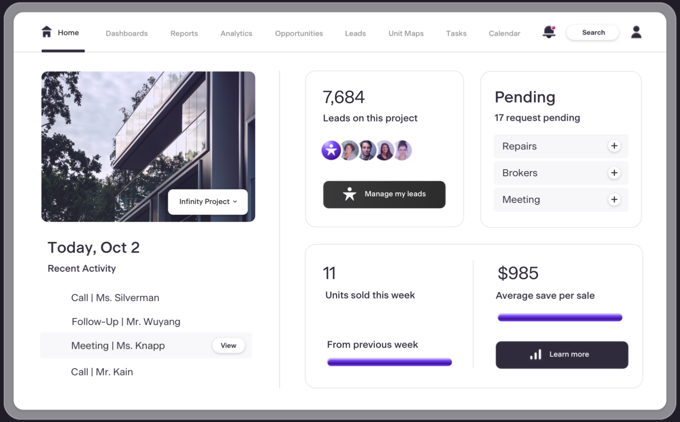Viewport: 680px width, 422px height.
Task: Add a new Brokers request via plus icon
Action: pyautogui.click(x=614, y=173)
